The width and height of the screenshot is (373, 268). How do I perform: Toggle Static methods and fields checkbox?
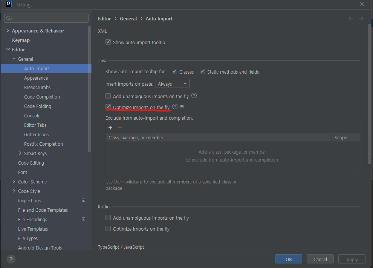pyautogui.click(x=202, y=71)
